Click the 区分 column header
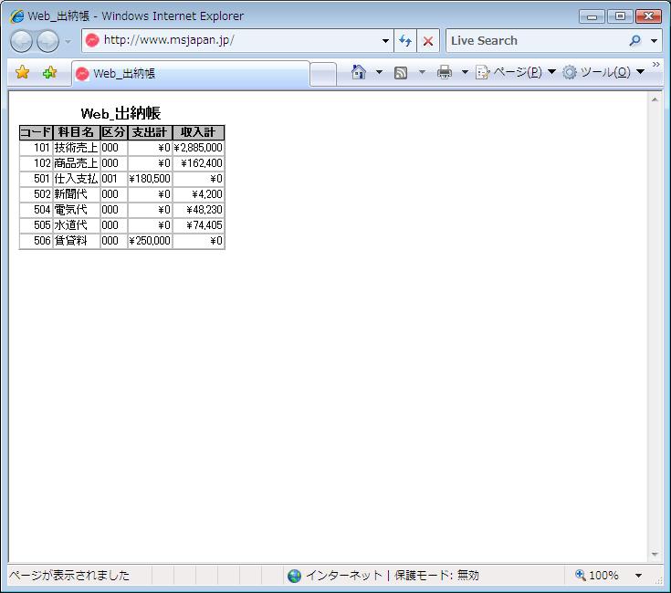Screen dimensions: 671x593 click(113, 132)
